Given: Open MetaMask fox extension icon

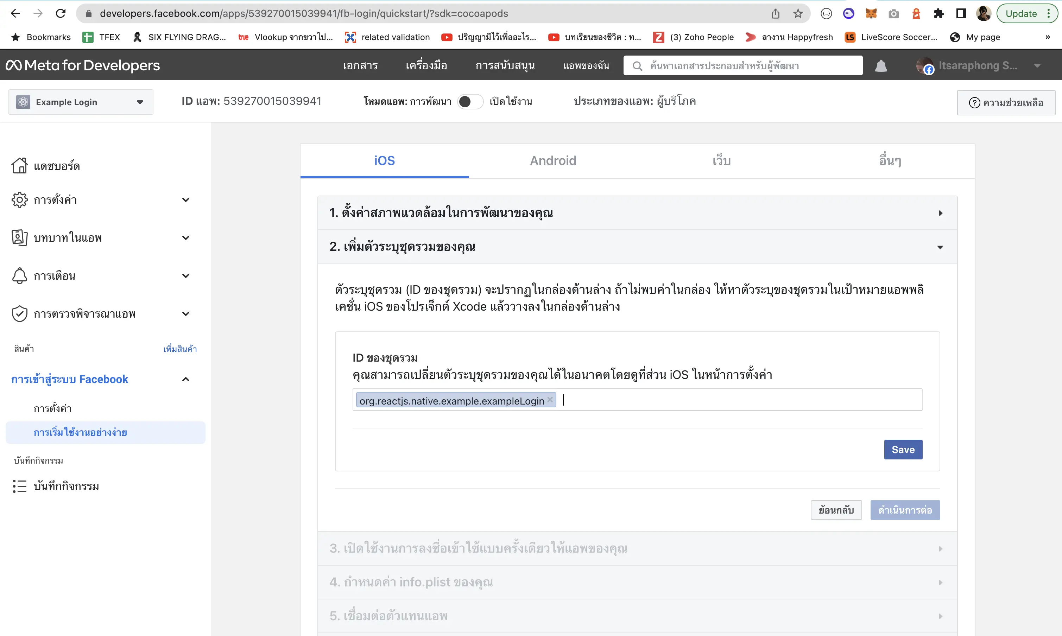Looking at the screenshot, I should 871,14.
